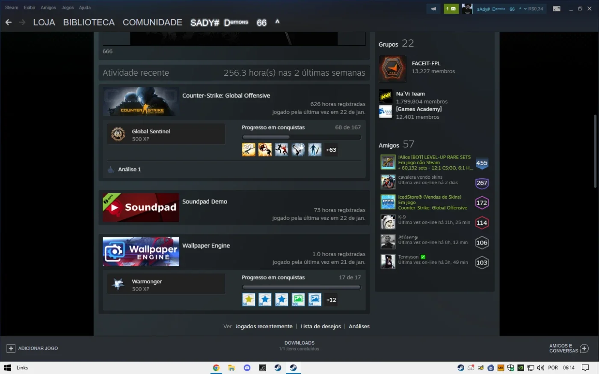Viewport: 599px width, 374px height.
Task: Switch to Big Picture mode icon
Action: [557, 9]
